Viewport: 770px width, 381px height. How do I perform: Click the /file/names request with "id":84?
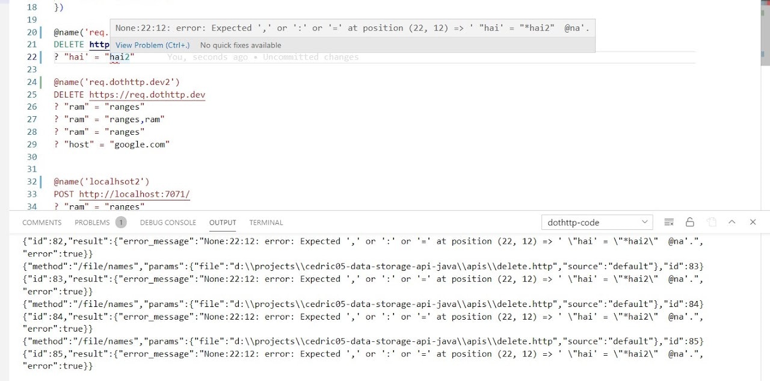(363, 304)
